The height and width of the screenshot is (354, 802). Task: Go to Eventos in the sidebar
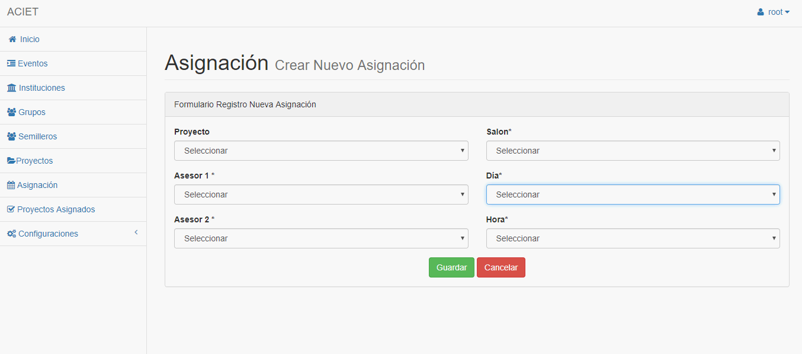pyautogui.click(x=73, y=63)
